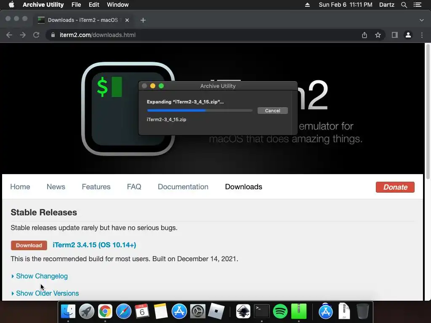Screen dimensions: 431x323
Task: Click the Download button for iTerm2
Action: click(x=29, y=245)
